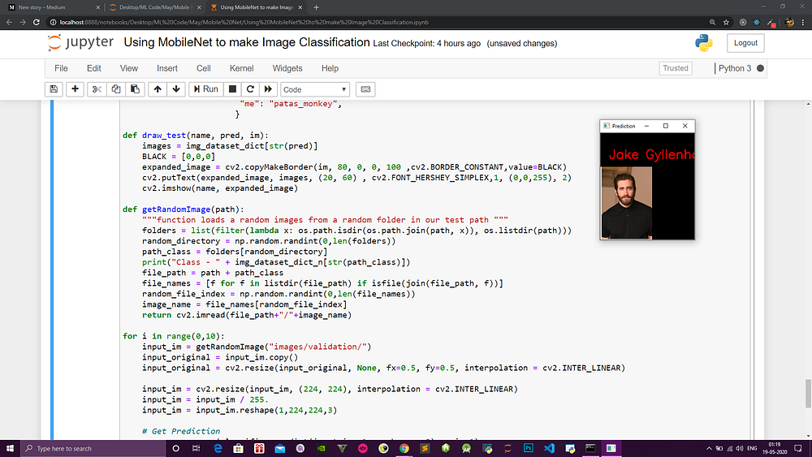The image size is (812, 457).
Task: Open the View menu
Action: click(129, 68)
